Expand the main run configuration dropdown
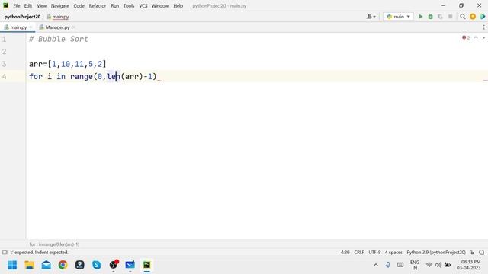Screen dimensions: 488x274 coord(398,17)
